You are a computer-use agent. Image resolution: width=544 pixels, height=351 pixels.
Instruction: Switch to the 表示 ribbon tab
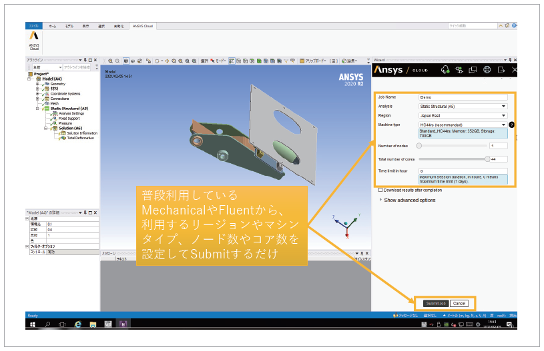(x=85, y=26)
